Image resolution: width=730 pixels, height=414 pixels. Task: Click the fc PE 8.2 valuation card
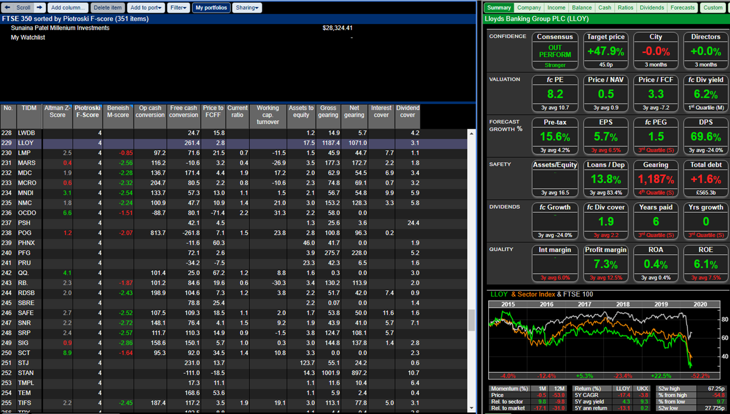(x=555, y=93)
